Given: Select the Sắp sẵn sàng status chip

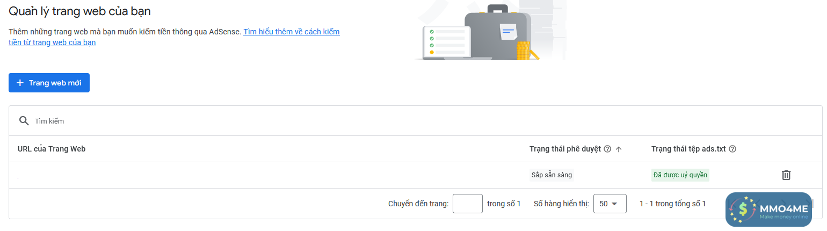Looking at the screenshot, I should click(552, 175).
